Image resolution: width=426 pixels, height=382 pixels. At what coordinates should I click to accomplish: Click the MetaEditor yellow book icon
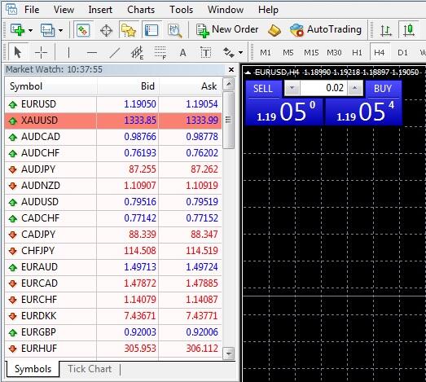click(274, 30)
